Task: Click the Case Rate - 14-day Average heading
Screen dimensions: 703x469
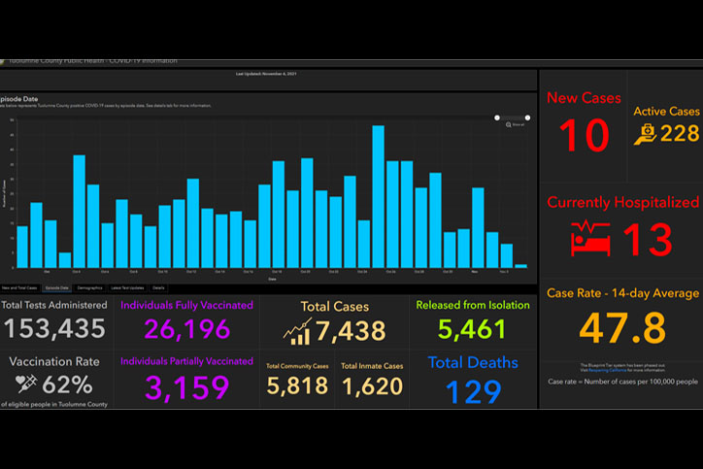Action: point(622,293)
